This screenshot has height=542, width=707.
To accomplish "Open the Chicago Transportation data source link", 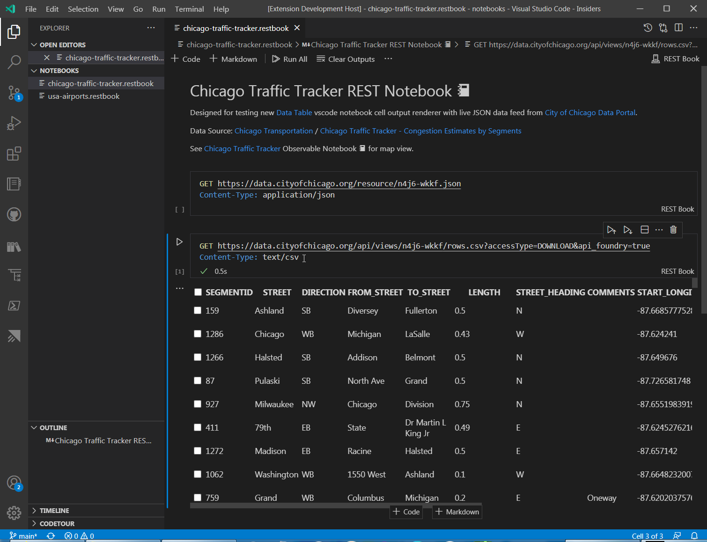I will (x=273, y=131).
